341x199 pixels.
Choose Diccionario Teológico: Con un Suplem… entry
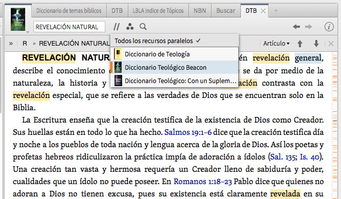pos(175,81)
